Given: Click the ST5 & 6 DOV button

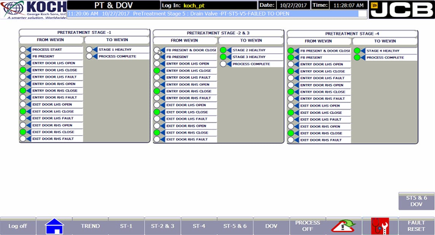Looking at the screenshot, I should click(416, 201).
